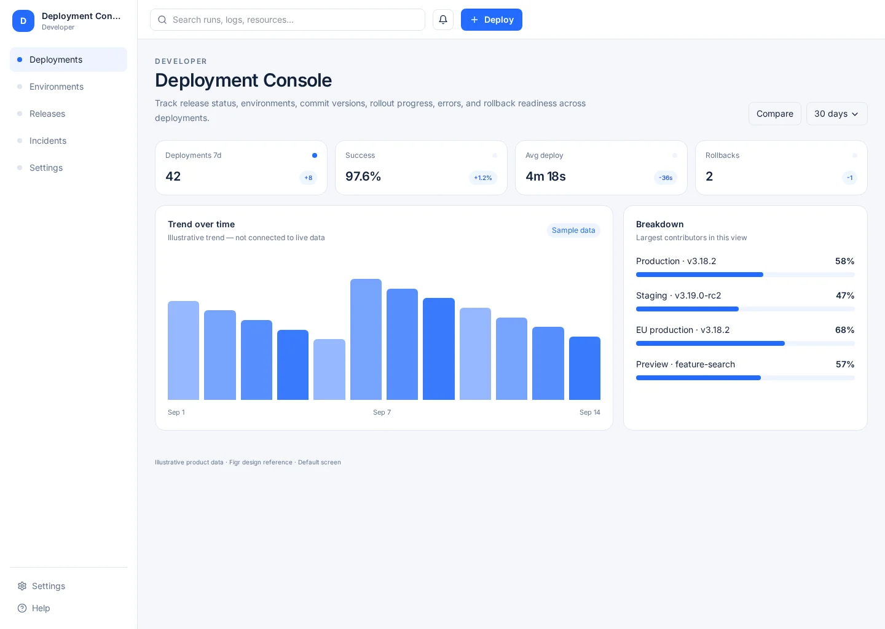Screen dimensions: 885x629
Task: Click the blue status dot on Deployments 7d
Action: tap(315, 155)
